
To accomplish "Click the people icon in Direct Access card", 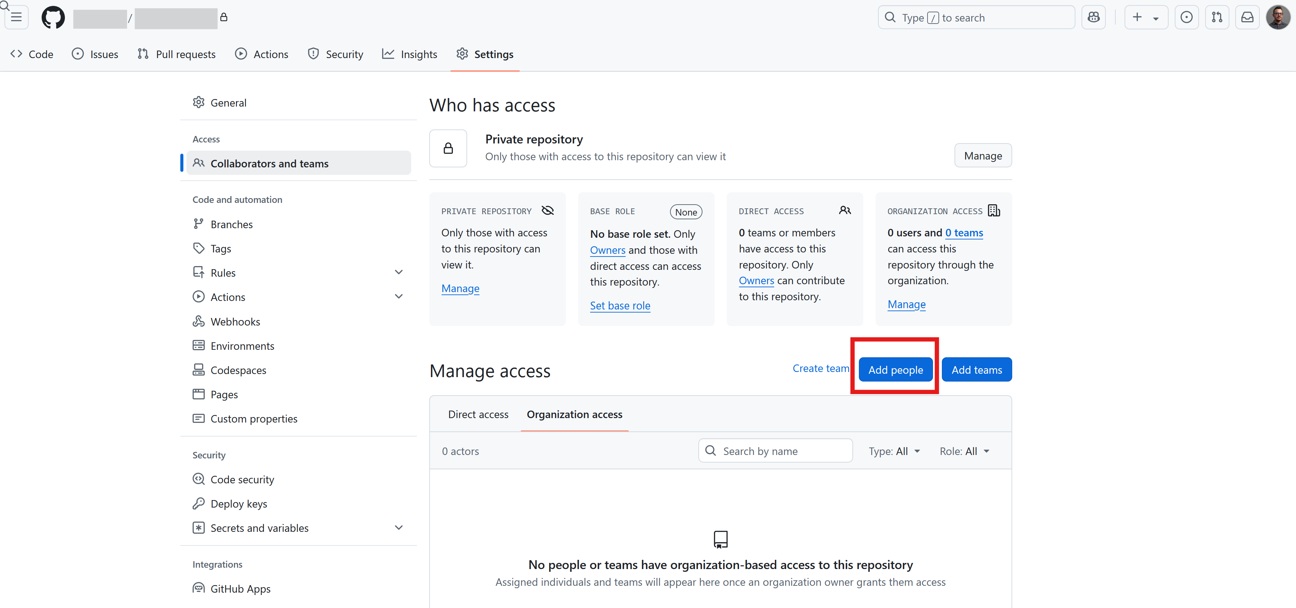I will [x=845, y=210].
